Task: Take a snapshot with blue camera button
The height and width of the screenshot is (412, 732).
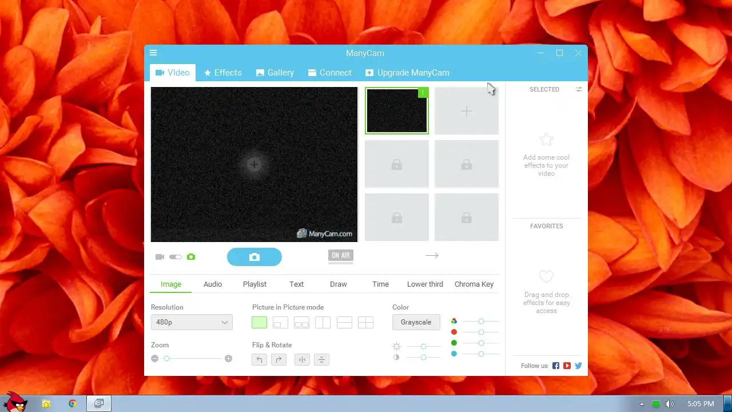Action: 254,257
